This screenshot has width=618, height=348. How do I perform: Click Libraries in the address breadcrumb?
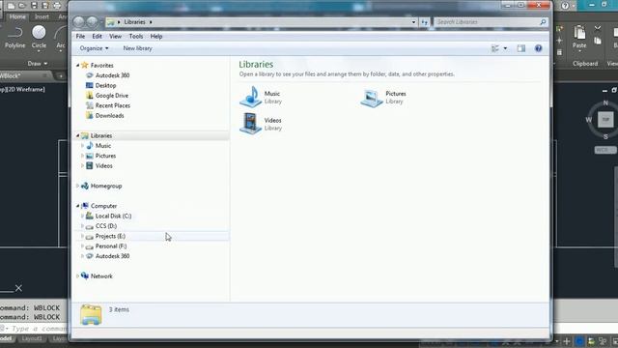pyautogui.click(x=135, y=22)
